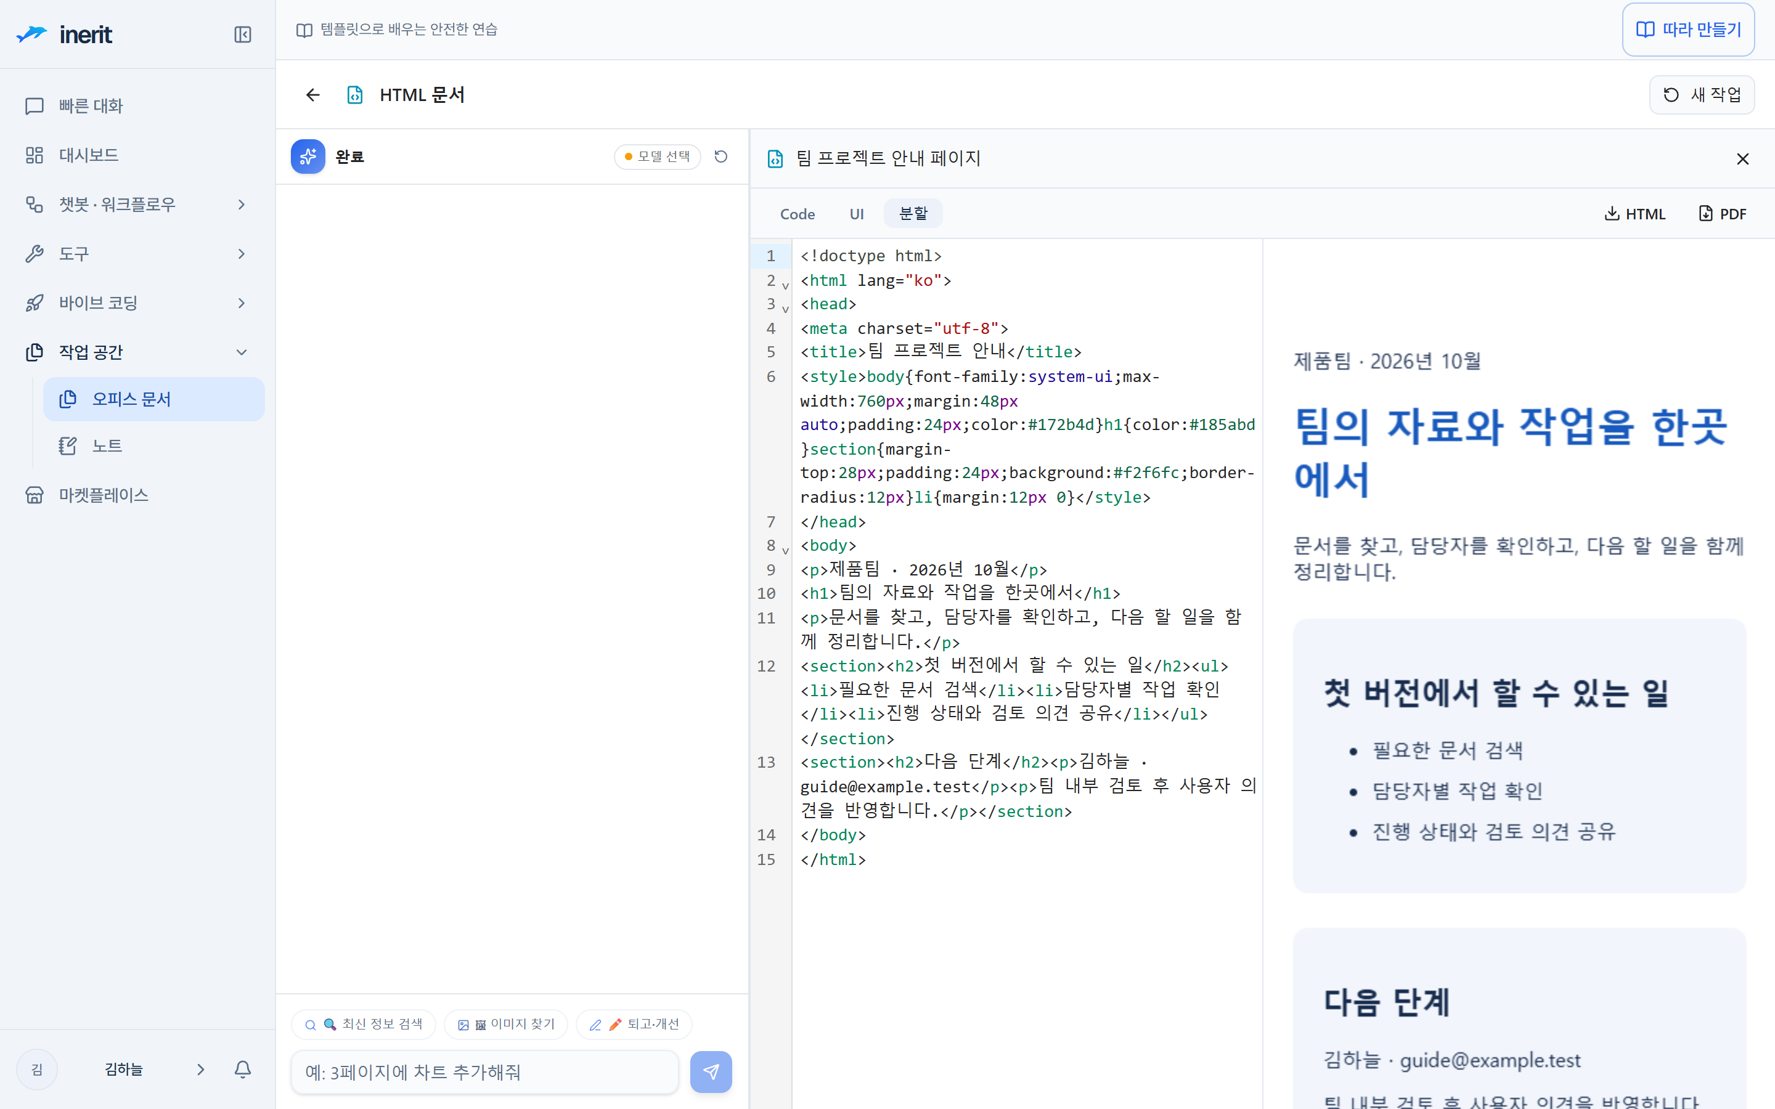Open 노트 under 작업 공간
Image resolution: width=1775 pixels, height=1109 pixels.
click(154, 445)
